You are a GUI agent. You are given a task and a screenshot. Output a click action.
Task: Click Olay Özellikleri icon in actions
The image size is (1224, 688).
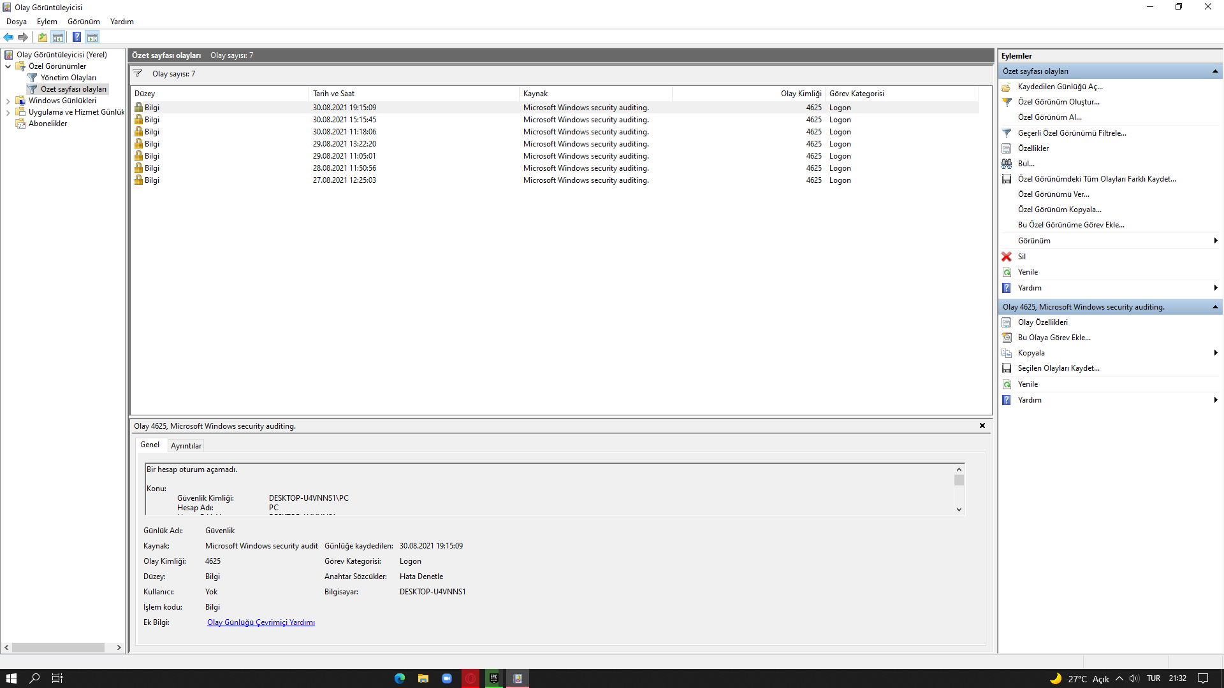(1007, 322)
